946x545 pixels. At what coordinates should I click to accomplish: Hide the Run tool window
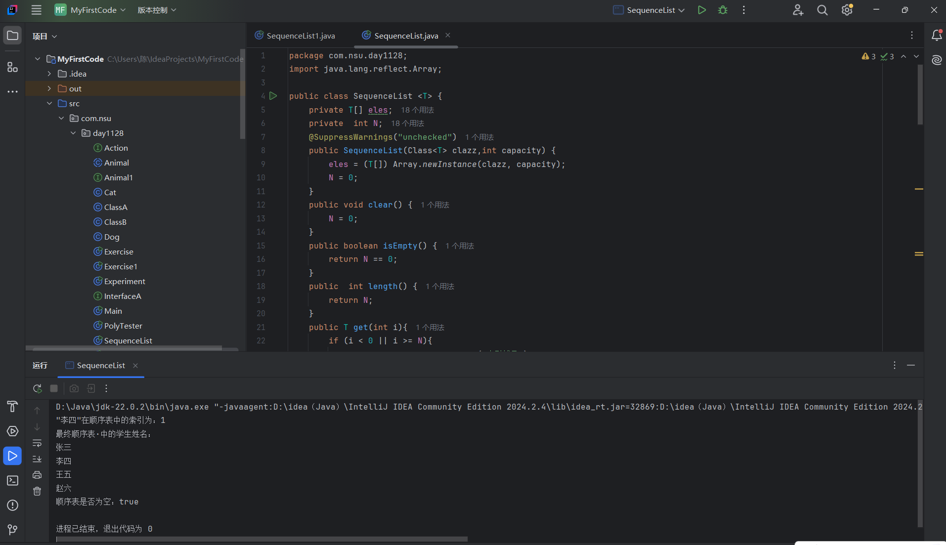click(x=911, y=365)
